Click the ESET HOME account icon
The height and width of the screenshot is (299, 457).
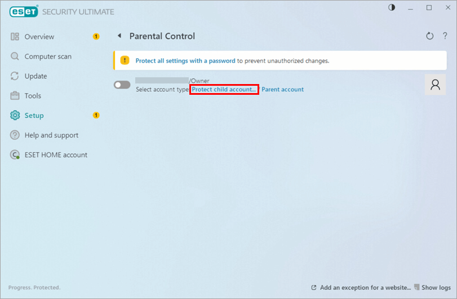click(15, 155)
